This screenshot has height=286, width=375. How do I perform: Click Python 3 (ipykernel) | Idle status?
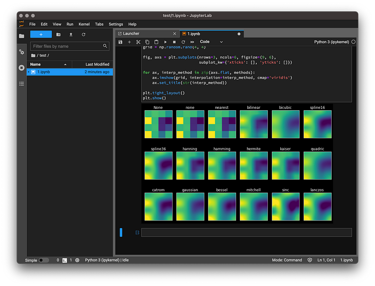coord(107,260)
